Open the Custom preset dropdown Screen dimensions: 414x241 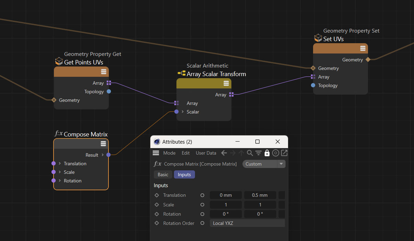(x=264, y=164)
